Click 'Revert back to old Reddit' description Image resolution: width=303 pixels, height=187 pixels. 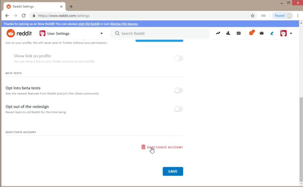(36, 112)
